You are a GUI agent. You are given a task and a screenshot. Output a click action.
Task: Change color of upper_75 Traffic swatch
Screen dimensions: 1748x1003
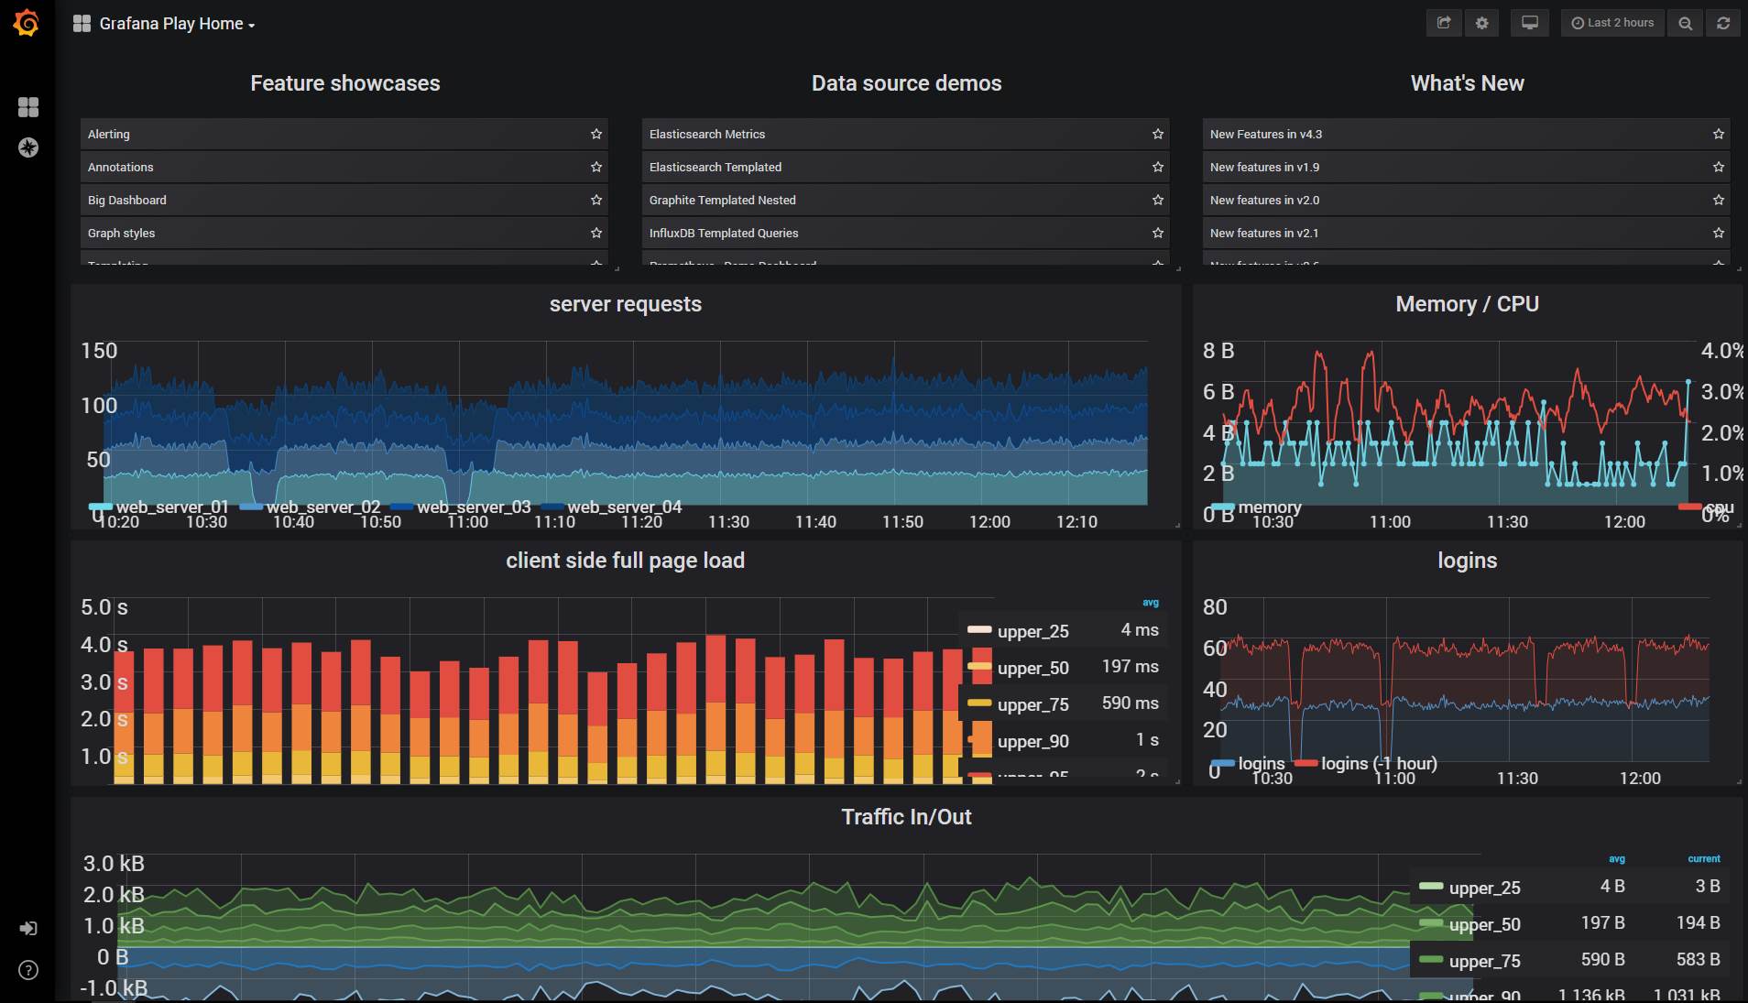click(1430, 960)
